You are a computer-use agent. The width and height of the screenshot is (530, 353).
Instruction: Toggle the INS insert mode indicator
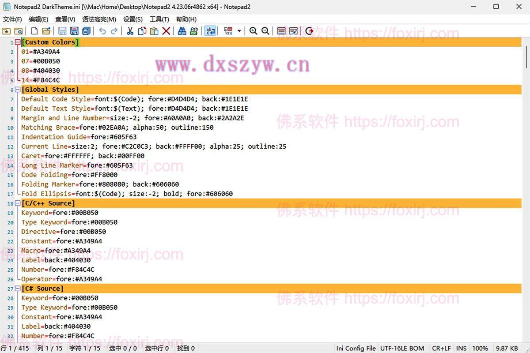point(461,349)
